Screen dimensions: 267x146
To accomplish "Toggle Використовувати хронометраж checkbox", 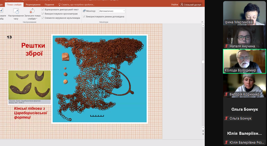I will pos(43,14).
